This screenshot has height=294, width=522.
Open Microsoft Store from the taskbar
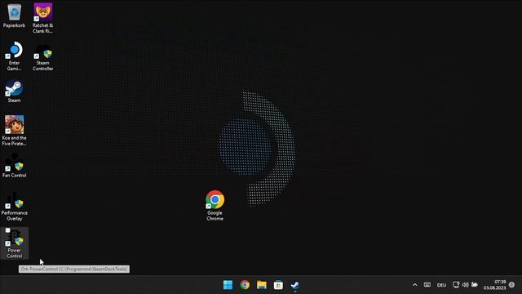[278, 285]
